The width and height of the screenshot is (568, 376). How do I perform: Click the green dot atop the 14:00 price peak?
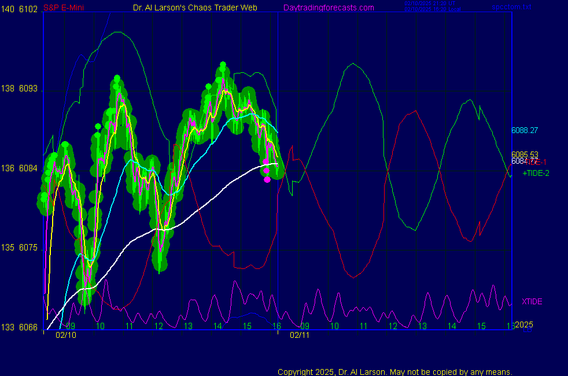tap(223, 65)
